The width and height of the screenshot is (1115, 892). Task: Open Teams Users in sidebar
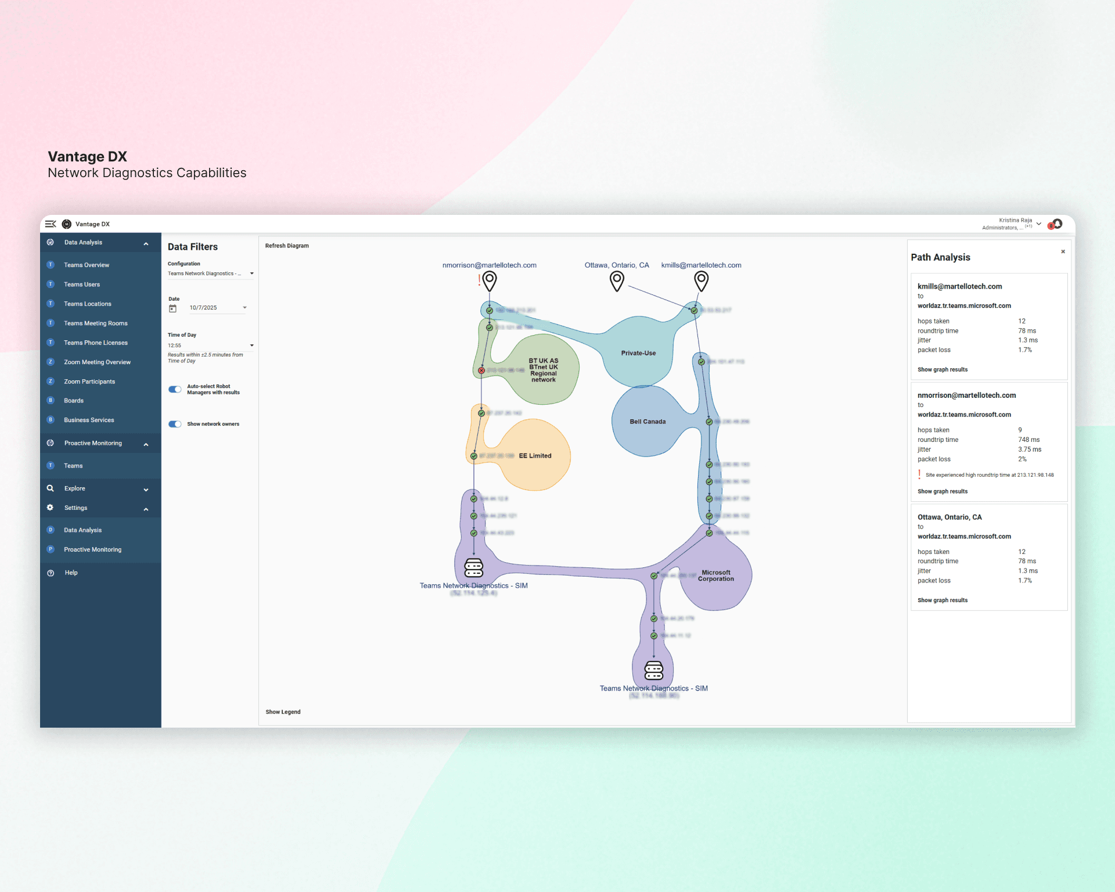(82, 285)
